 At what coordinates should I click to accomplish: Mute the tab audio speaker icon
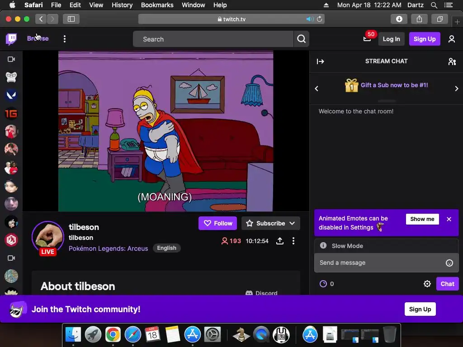[310, 19]
